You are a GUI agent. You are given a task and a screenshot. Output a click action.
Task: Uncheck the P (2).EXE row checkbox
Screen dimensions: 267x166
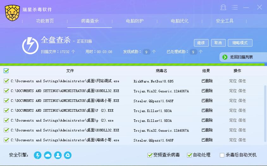pyautogui.click(x=6, y=110)
